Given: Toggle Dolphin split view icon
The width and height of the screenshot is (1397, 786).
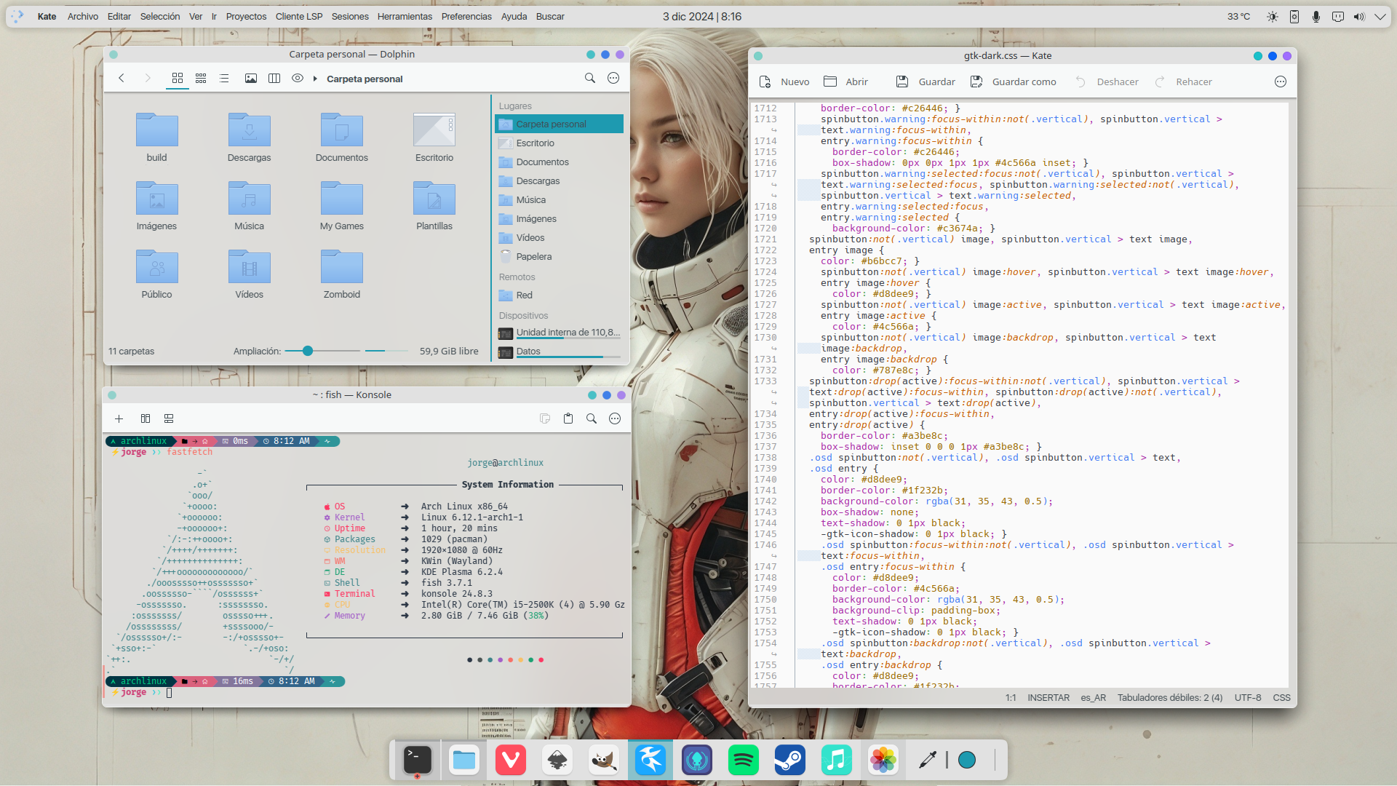Looking at the screenshot, I should tap(274, 79).
